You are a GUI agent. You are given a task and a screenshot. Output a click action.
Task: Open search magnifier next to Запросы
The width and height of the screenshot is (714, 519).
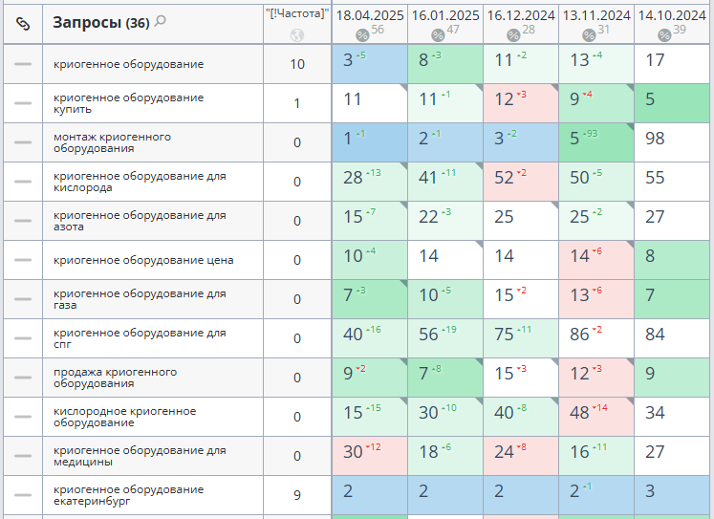tap(161, 21)
